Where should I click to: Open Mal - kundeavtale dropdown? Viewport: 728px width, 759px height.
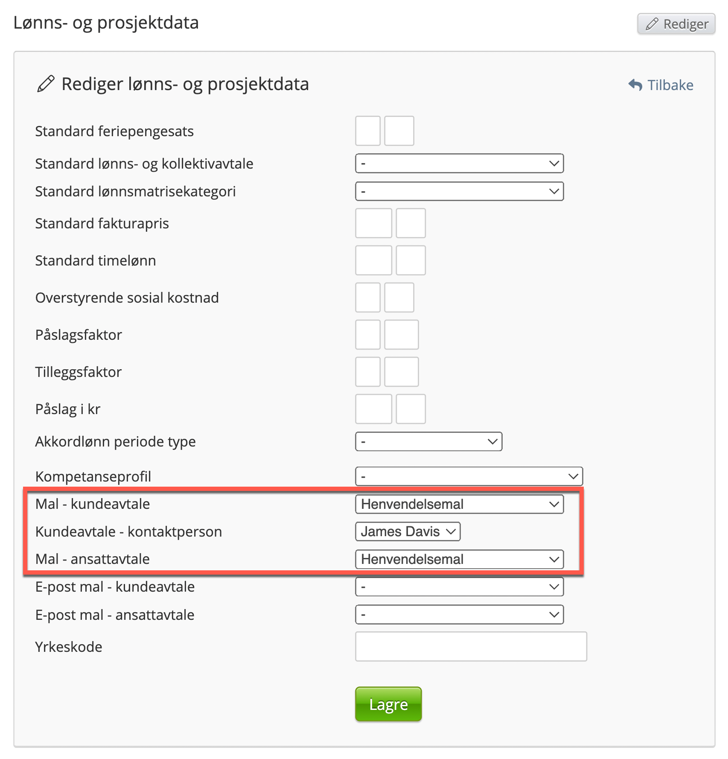point(459,504)
